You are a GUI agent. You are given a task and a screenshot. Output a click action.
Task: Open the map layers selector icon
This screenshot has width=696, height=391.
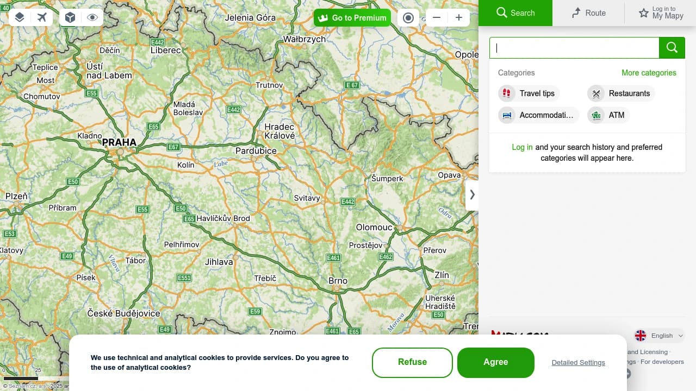click(20, 17)
